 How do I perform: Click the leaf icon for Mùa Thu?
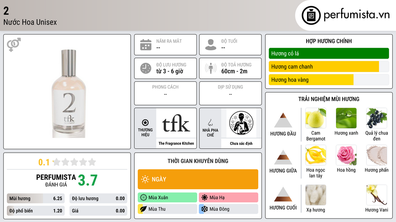(x=143, y=209)
